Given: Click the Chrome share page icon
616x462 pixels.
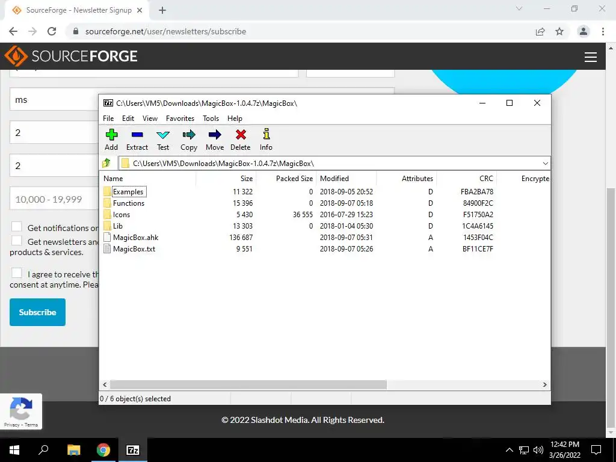Looking at the screenshot, I should (x=540, y=31).
